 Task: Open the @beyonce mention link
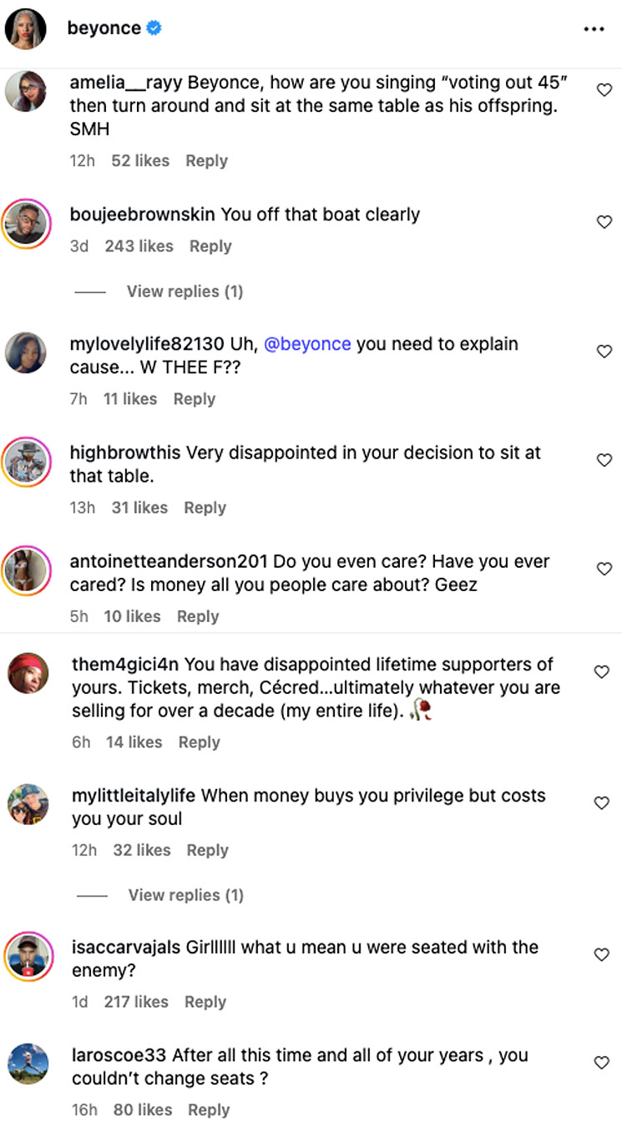coord(307,344)
